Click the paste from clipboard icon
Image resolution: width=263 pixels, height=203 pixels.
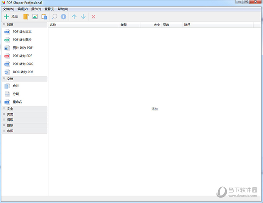44,17
